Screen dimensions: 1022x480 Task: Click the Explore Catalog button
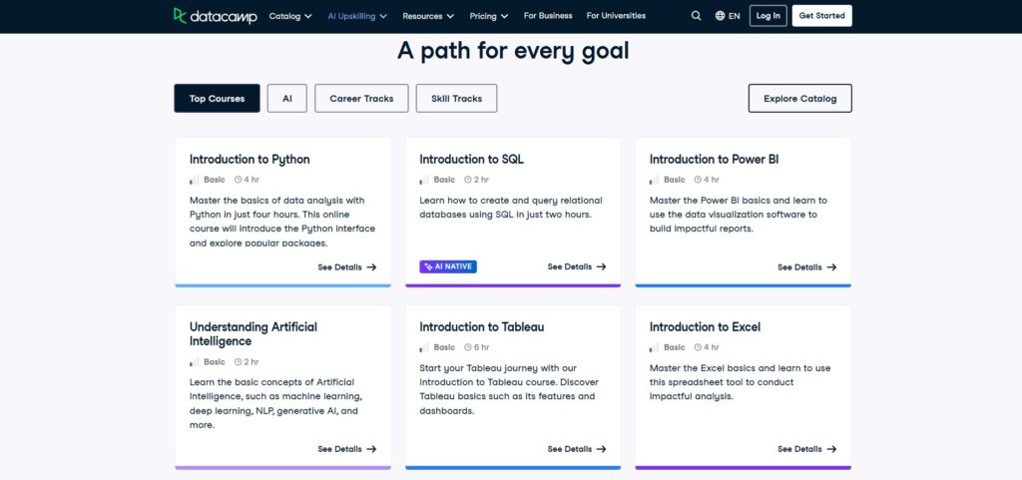coord(799,99)
